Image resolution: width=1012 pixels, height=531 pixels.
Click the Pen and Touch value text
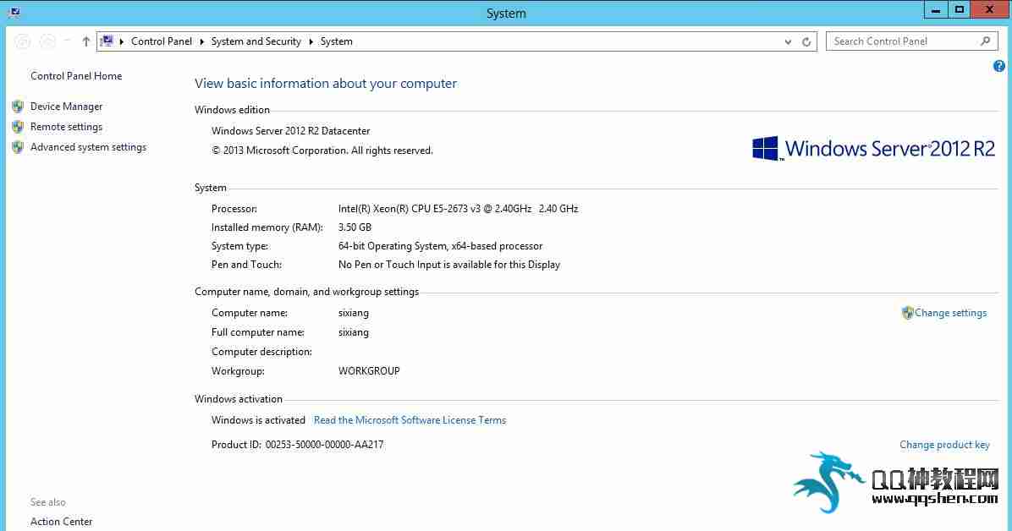tap(449, 265)
